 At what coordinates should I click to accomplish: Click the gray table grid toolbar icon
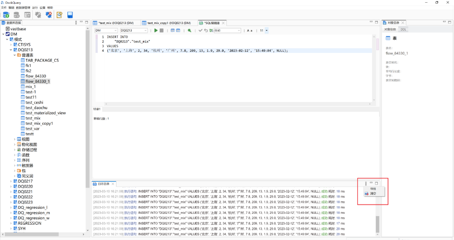(x=27, y=15)
